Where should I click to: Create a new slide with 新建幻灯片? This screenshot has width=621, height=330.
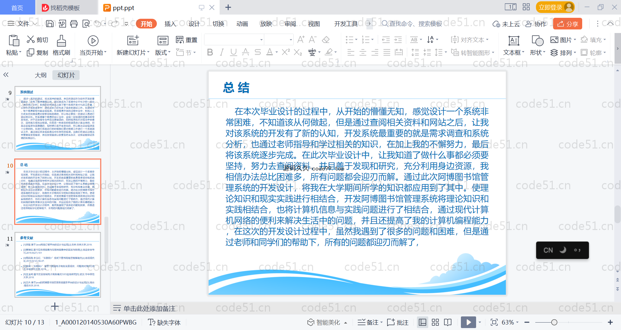click(x=133, y=45)
